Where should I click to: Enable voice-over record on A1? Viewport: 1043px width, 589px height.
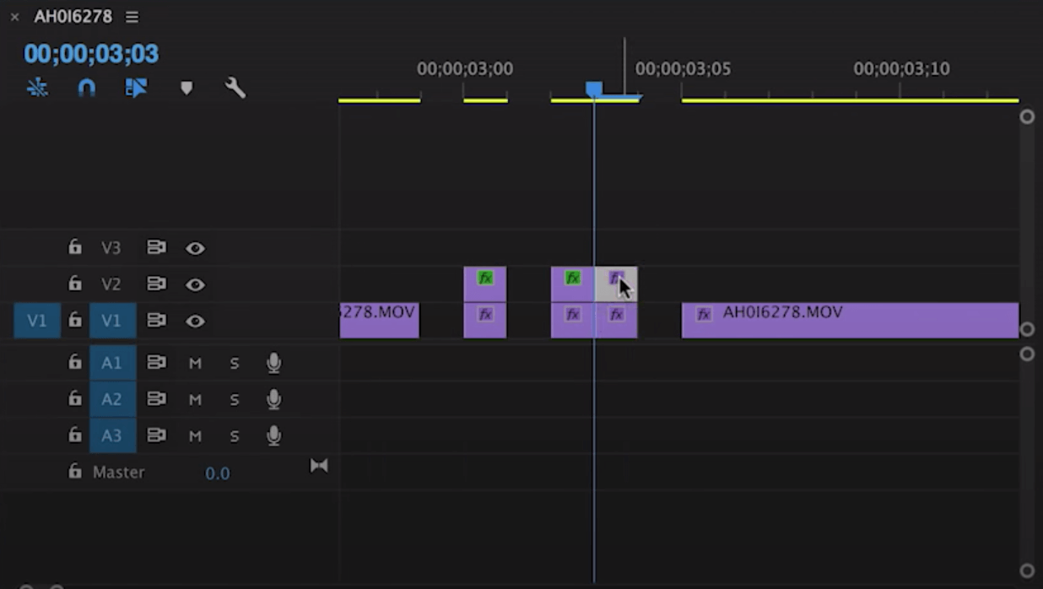(273, 363)
